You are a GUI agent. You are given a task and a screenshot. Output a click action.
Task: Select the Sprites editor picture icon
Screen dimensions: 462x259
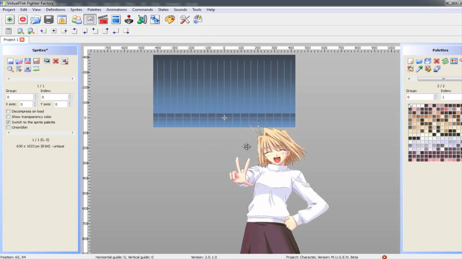pos(90,19)
